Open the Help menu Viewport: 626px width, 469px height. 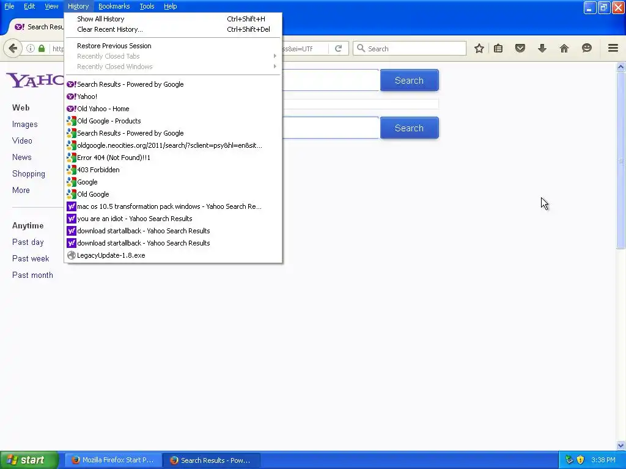click(170, 6)
